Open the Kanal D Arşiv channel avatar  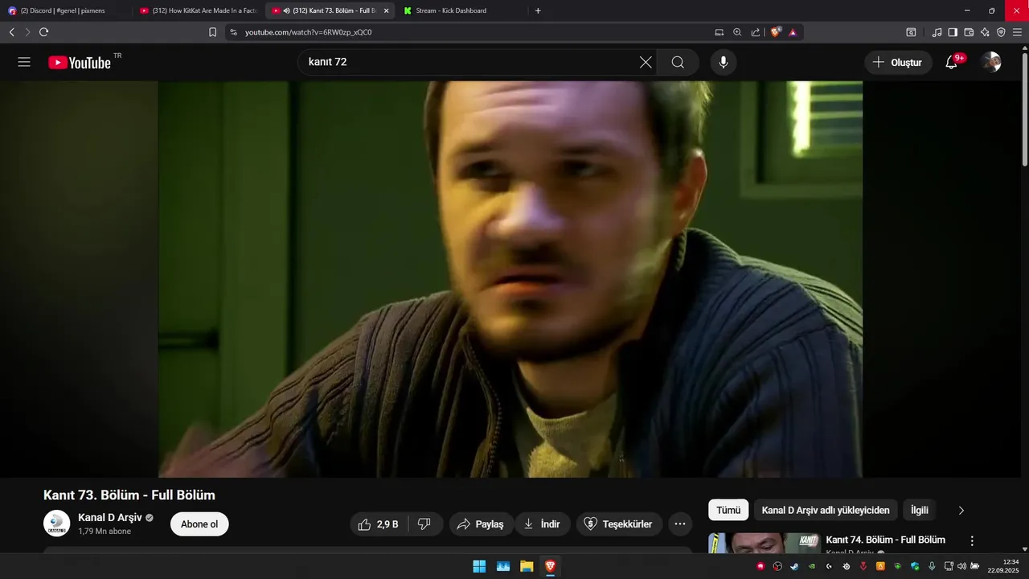(x=56, y=524)
